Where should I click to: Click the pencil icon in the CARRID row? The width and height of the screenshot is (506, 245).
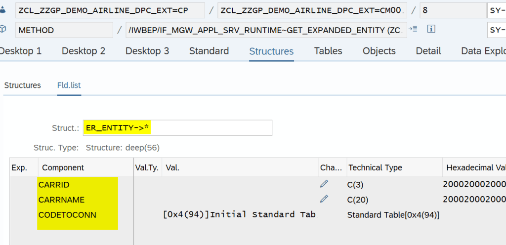coord(324,184)
